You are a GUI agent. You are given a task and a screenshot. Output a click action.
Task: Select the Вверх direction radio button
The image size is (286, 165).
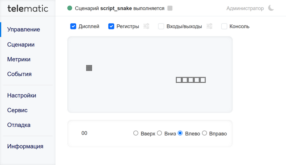pyautogui.click(x=136, y=133)
